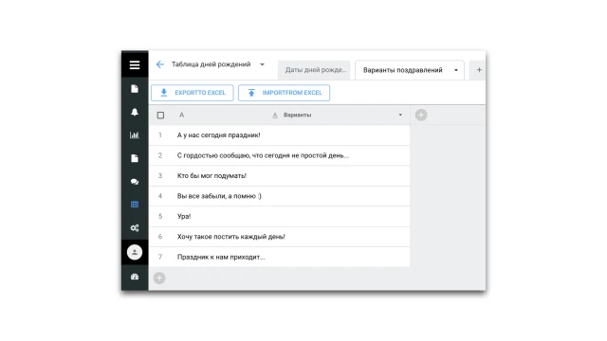Expand the Таблица дней рождений title dropdown
Screen dimensions: 607x341
[262, 64]
